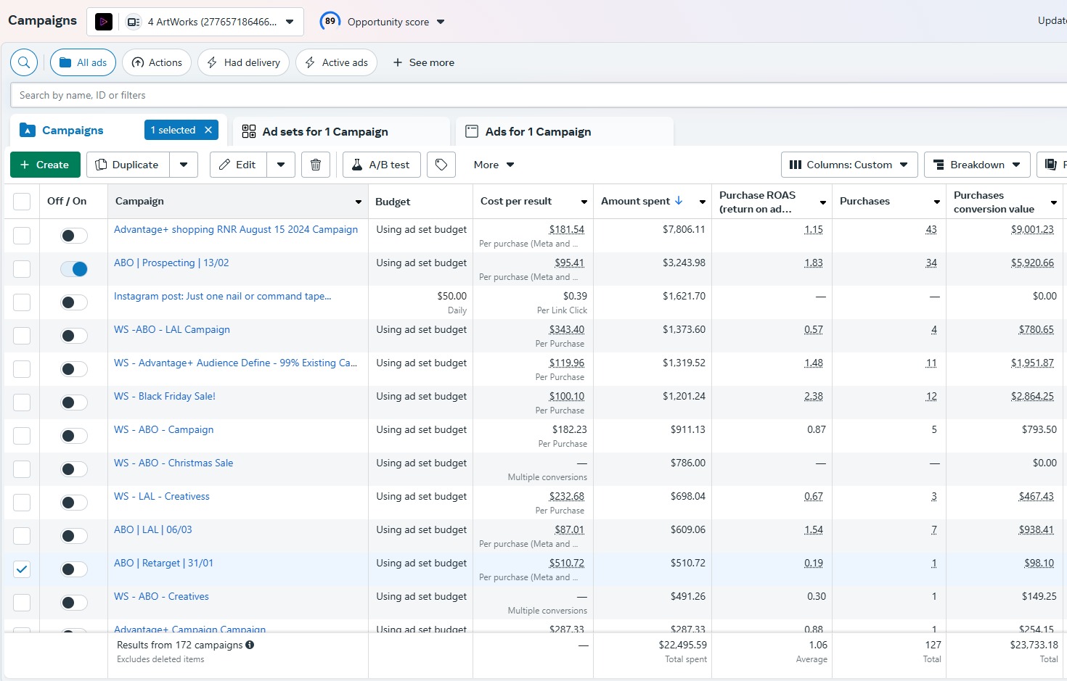Click the magnifying glass search icon
1067x681 pixels.
pyautogui.click(x=24, y=62)
